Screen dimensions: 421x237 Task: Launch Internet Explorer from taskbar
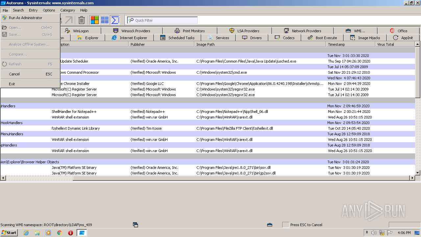[x=26, y=233]
